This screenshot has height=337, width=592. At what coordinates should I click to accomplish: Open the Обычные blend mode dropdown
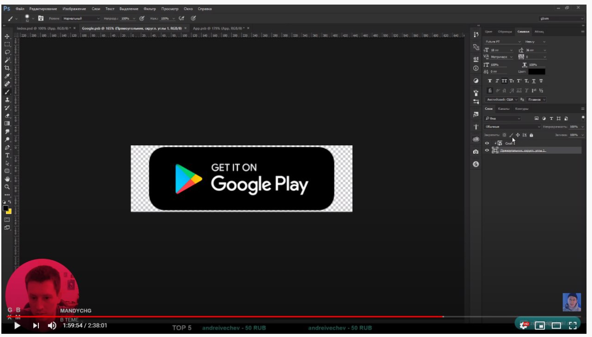pos(512,126)
